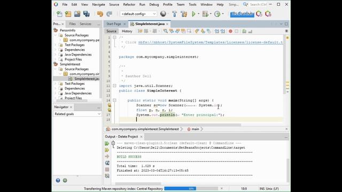Image resolution: width=342 pixels, height=192 pixels.
Task: Click the Debug Project toolbar icon
Action: tap(205, 14)
